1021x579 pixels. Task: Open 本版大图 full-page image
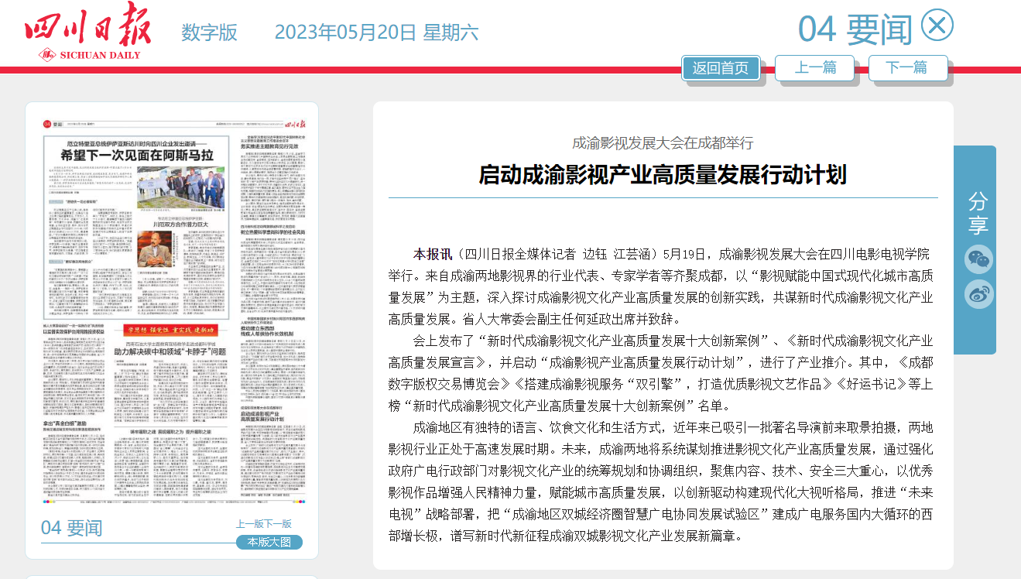(x=269, y=542)
